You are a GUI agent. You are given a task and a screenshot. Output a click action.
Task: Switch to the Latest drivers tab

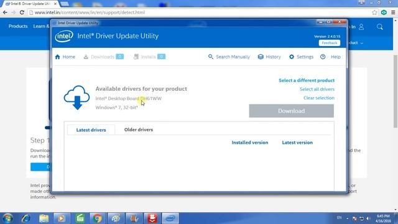[x=91, y=130]
